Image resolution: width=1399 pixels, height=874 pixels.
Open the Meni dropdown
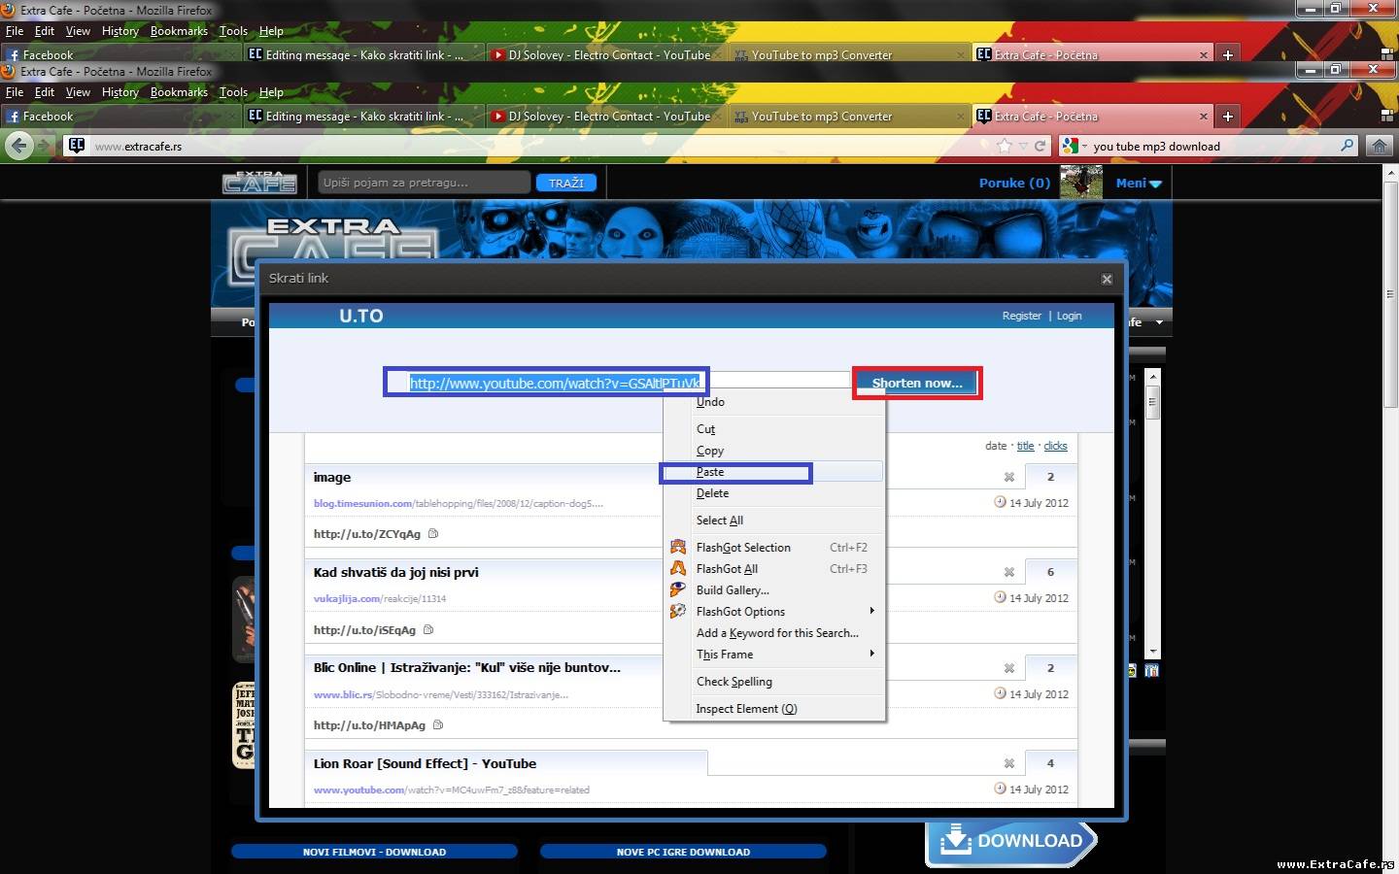tap(1138, 183)
